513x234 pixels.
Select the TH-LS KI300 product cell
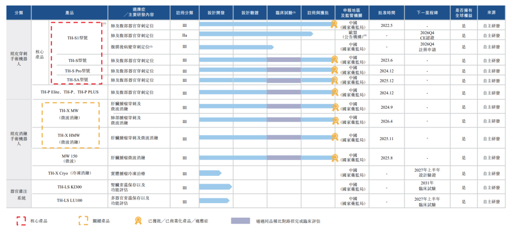click(x=69, y=187)
